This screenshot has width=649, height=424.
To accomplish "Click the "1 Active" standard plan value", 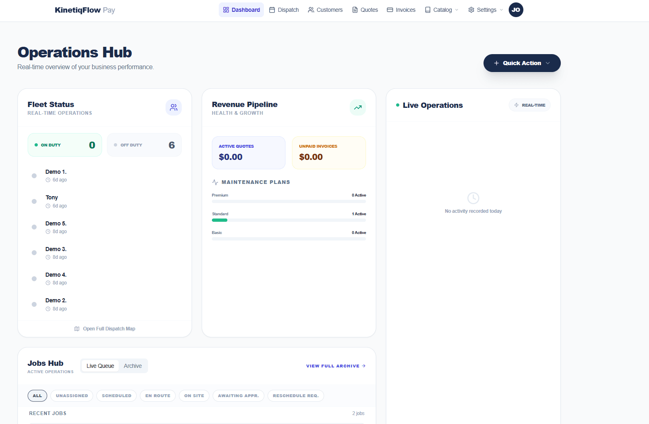I will [x=359, y=214].
